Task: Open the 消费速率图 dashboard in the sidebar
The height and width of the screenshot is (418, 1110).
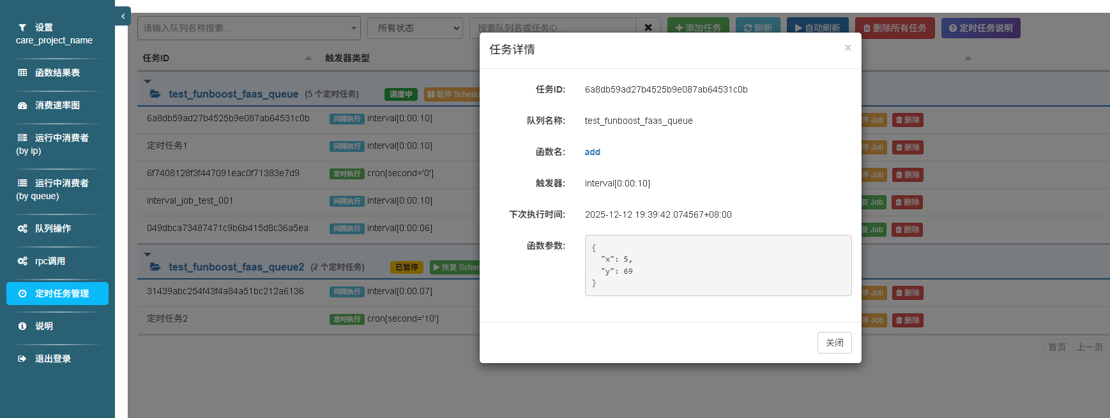Action: coord(57,105)
